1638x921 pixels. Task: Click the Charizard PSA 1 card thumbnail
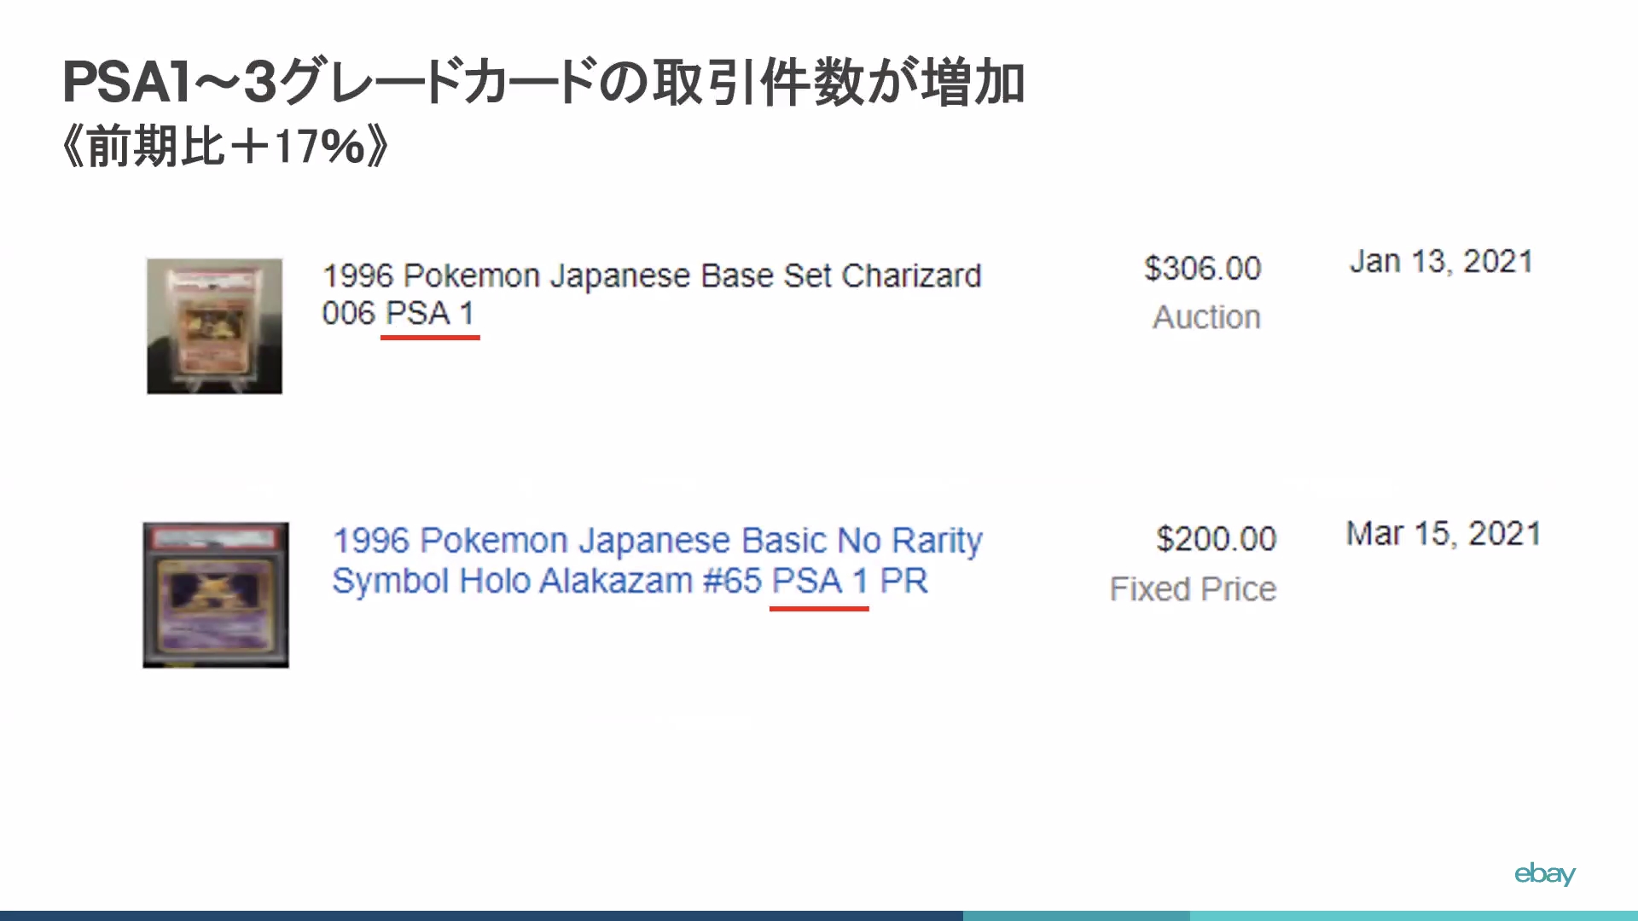[x=214, y=326]
